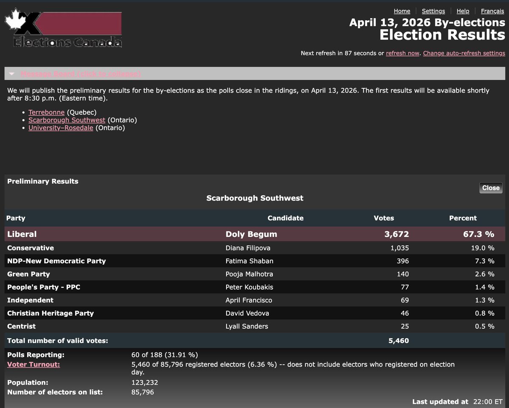Select the April 13, 2026 By-elections title
Image resolution: width=509 pixels, height=408 pixels.
pos(427,23)
